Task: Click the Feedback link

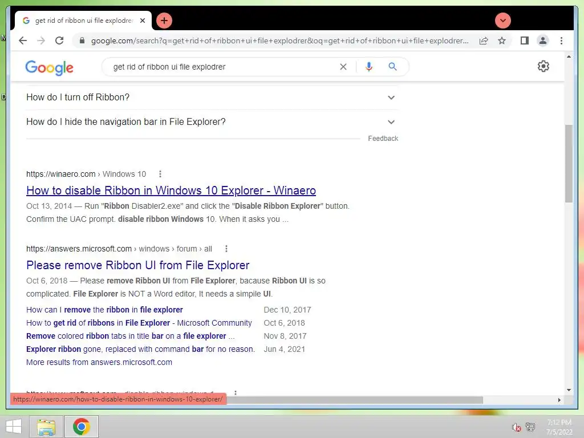Action: (x=383, y=139)
